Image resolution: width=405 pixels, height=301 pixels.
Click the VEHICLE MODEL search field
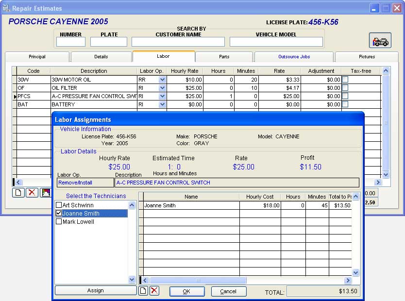point(276,42)
